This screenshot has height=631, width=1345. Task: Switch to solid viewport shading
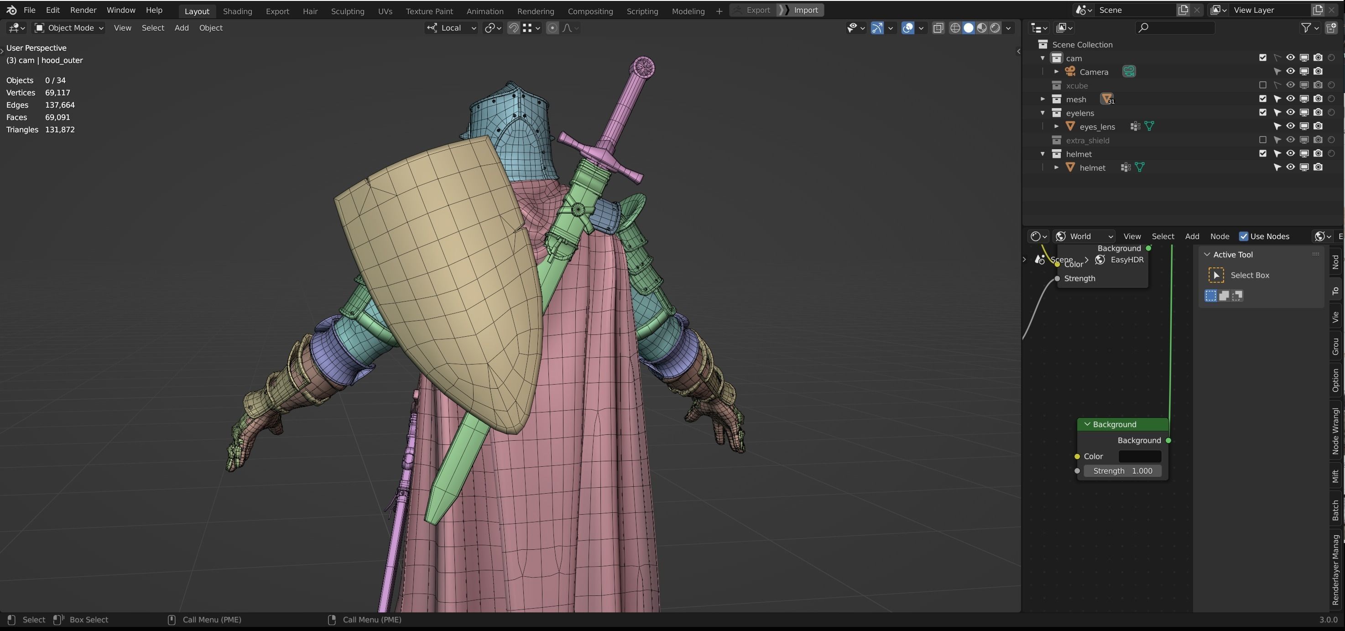(969, 28)
